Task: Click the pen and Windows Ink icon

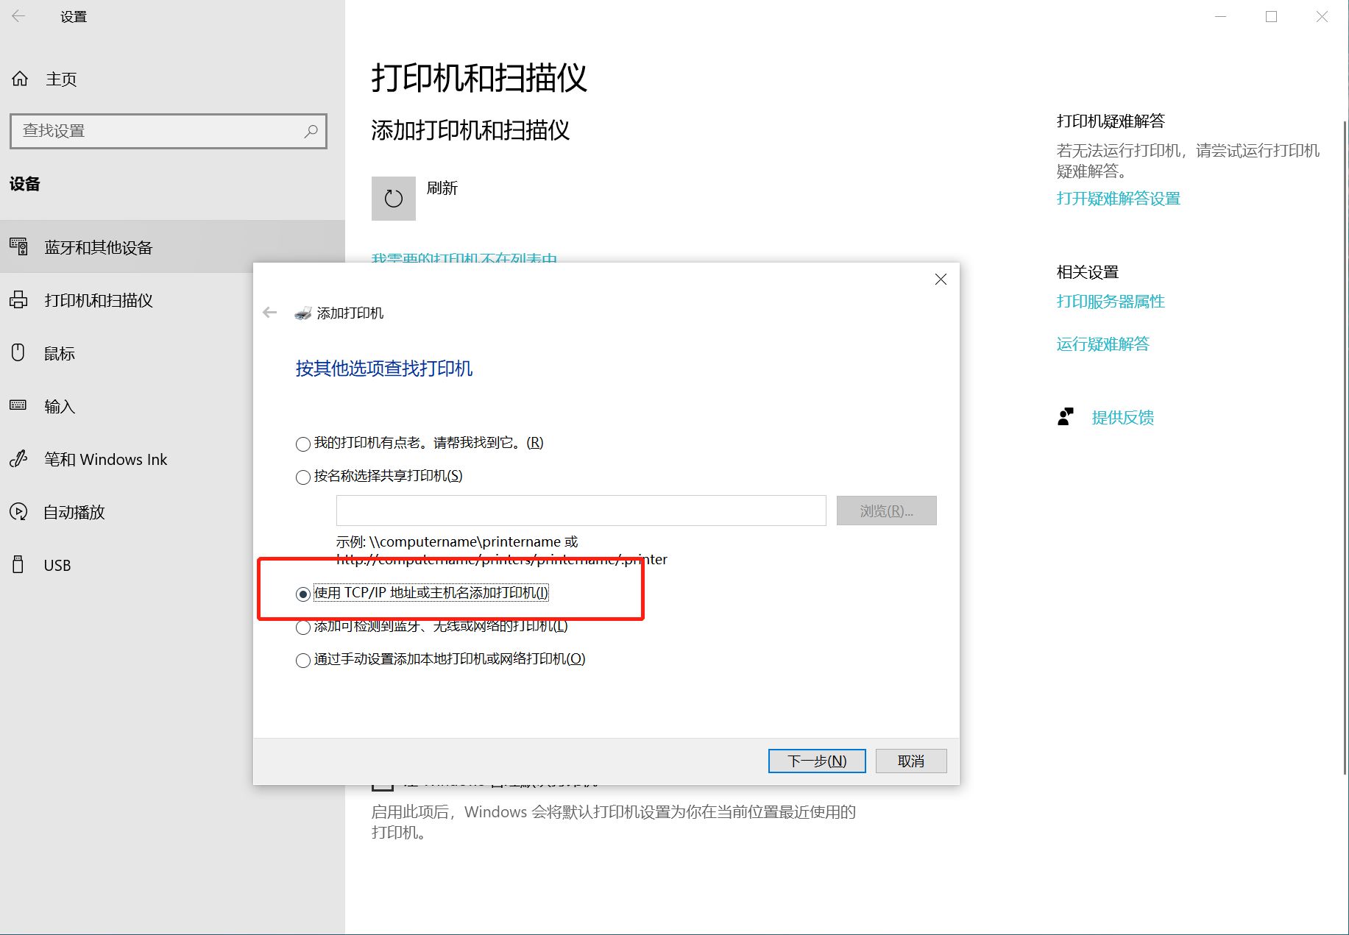Action: click(18, 459)
